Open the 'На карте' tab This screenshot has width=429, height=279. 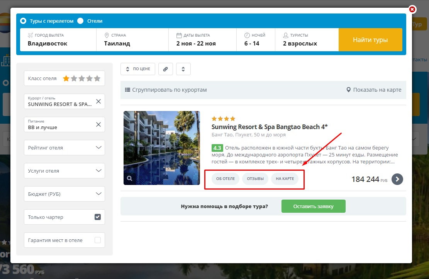tap(285, 179)
